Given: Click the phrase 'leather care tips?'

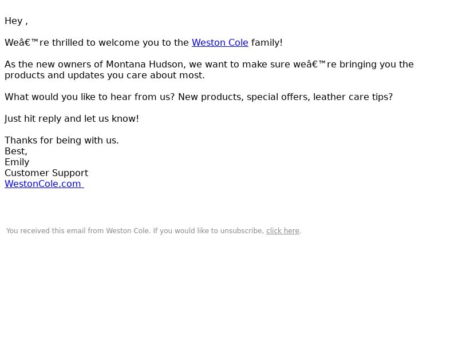Looking at the screenshot, I should click(x=353, y=97).
